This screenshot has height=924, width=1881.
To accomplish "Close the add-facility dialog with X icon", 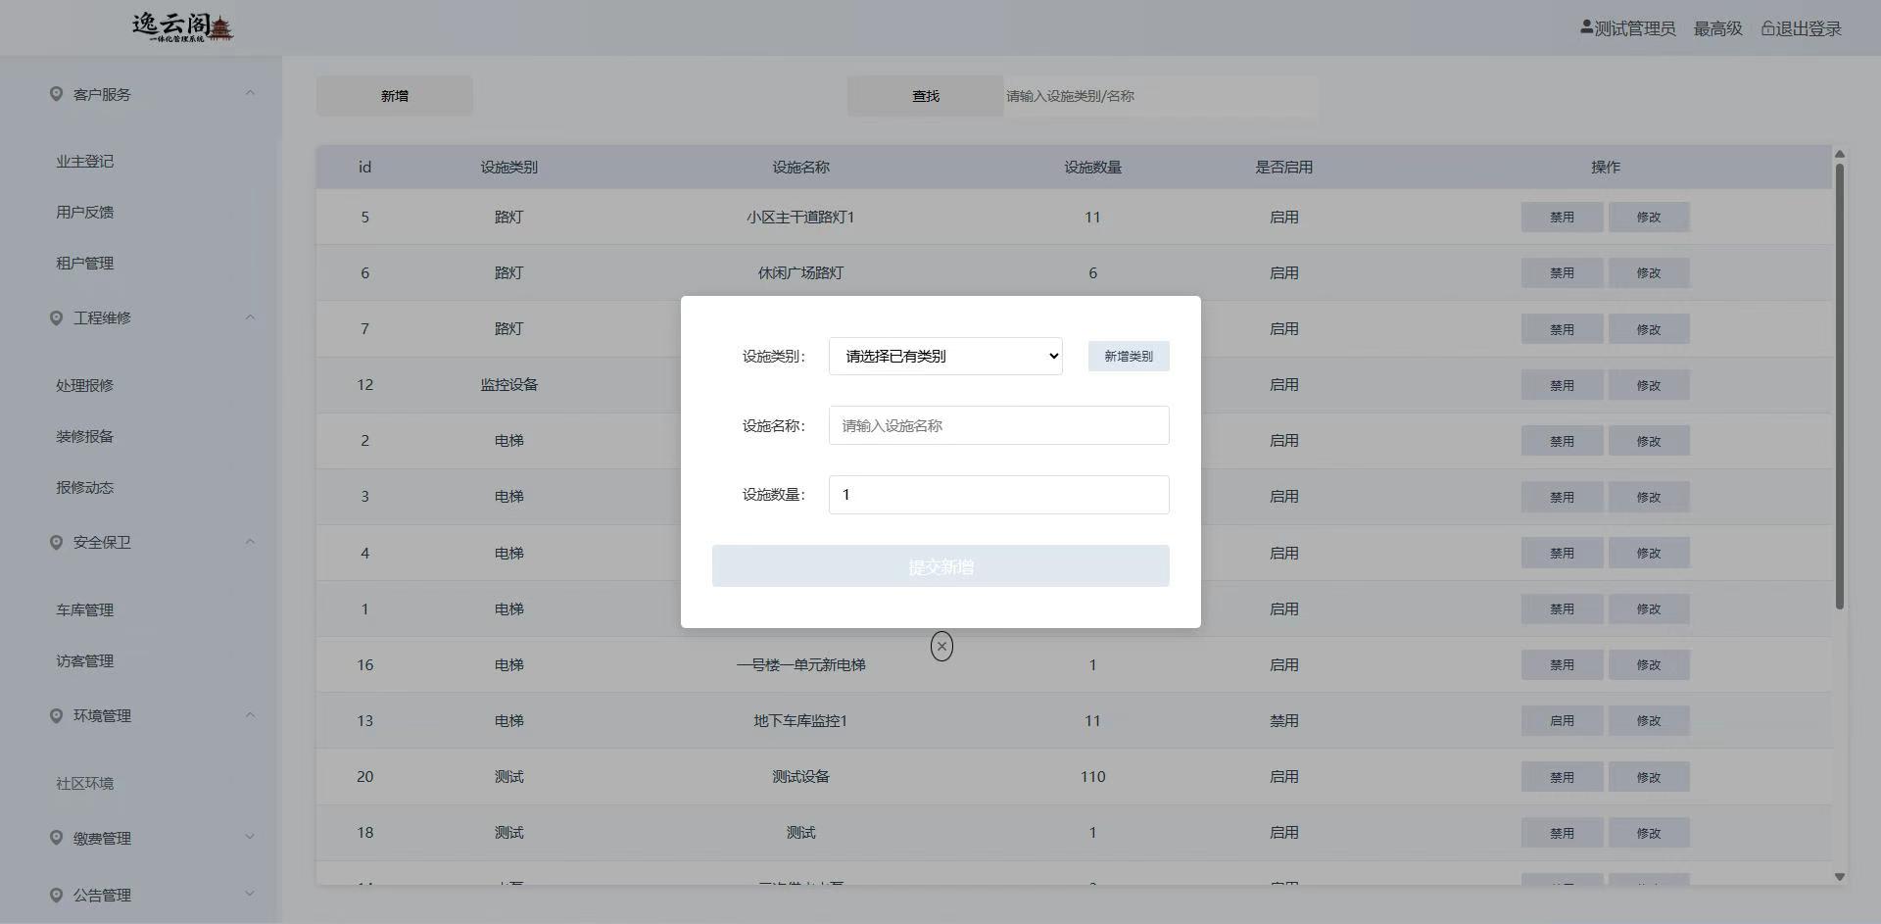I will [941, 647].
